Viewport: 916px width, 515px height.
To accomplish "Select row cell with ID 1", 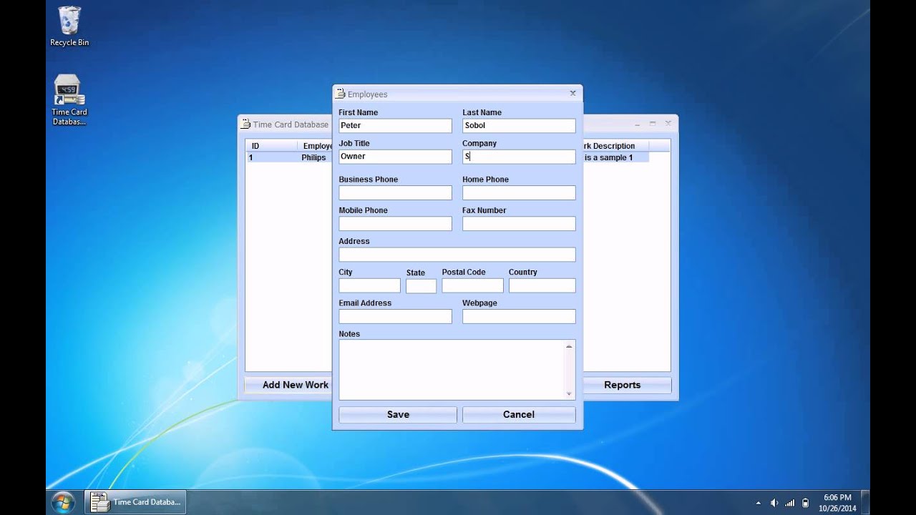I will [x=271, y=157].
